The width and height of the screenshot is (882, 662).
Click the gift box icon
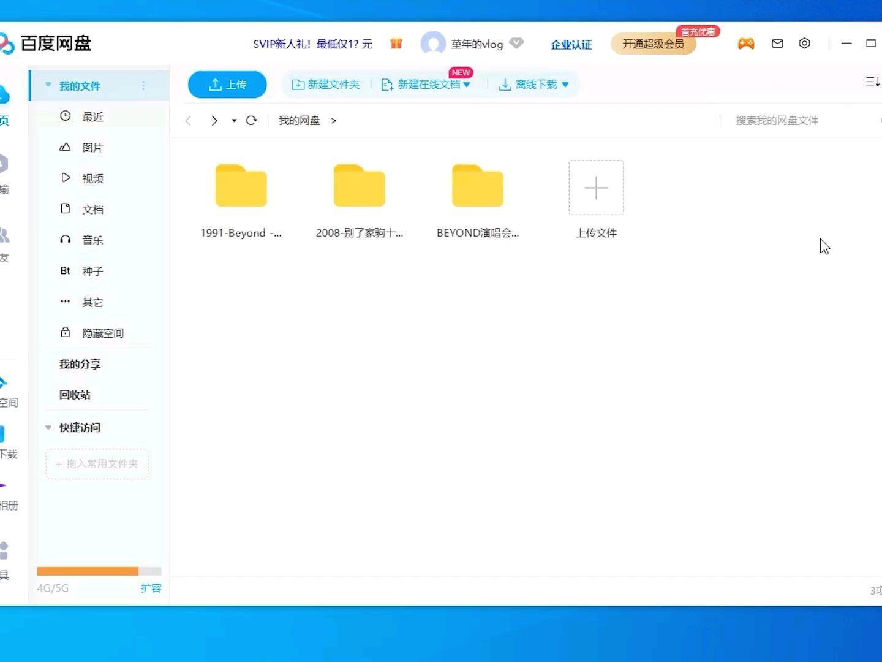pyautogui.click(x=396, y=44)
